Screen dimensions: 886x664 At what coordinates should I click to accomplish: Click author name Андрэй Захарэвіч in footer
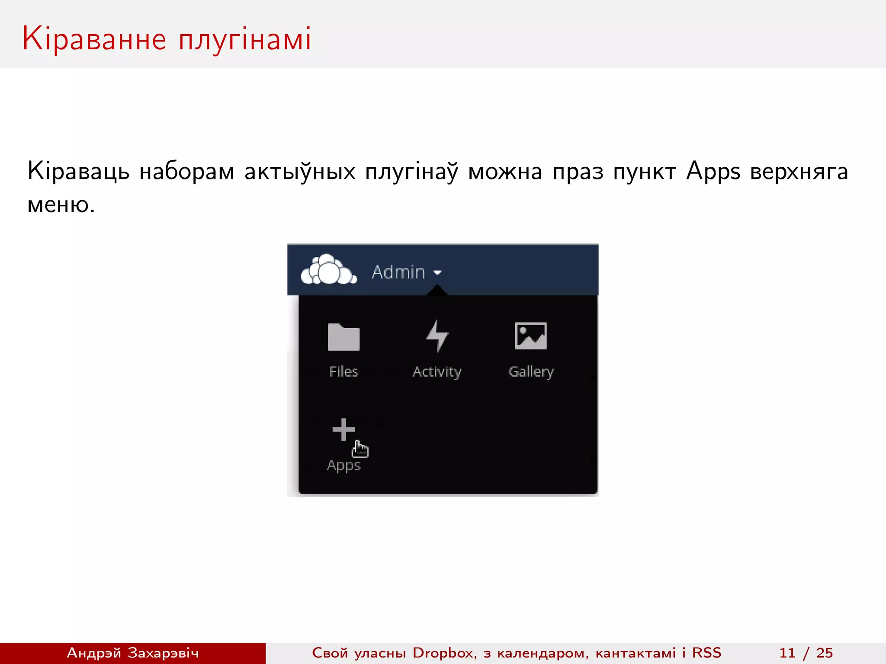pos(132,653)
